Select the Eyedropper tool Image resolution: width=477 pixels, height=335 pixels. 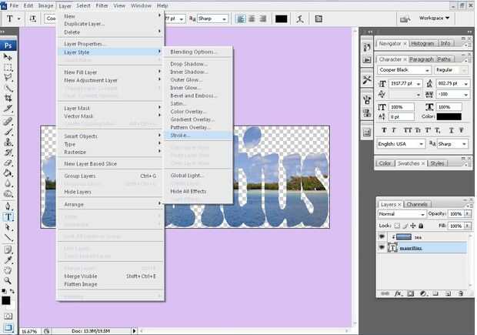[x=8, y=260]
